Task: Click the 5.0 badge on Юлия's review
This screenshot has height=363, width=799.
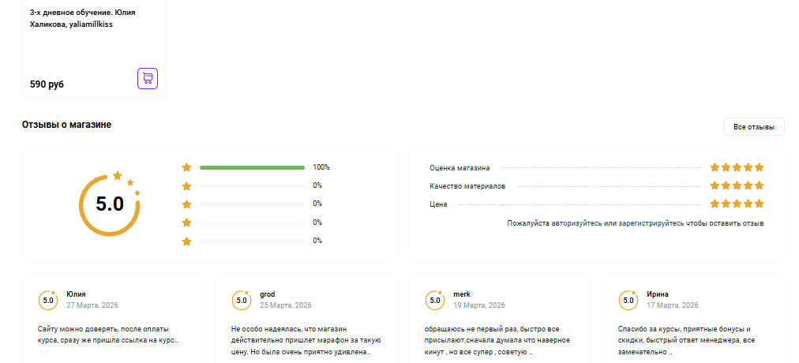Action: pos(48,300)
